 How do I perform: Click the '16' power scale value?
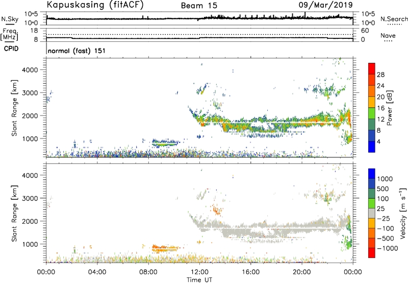(380, 108)
